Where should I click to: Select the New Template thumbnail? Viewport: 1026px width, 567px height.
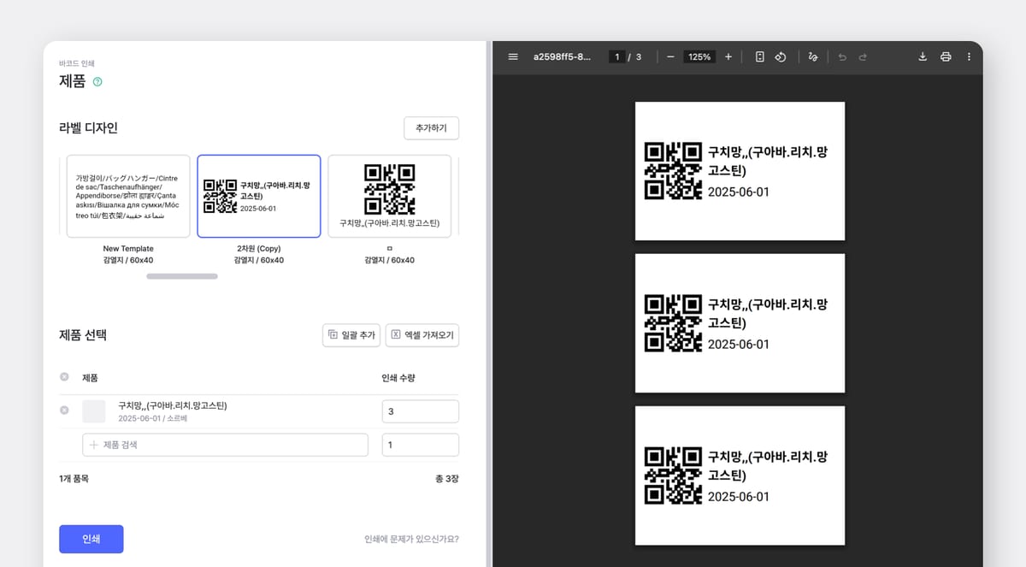tap(127, 196)
